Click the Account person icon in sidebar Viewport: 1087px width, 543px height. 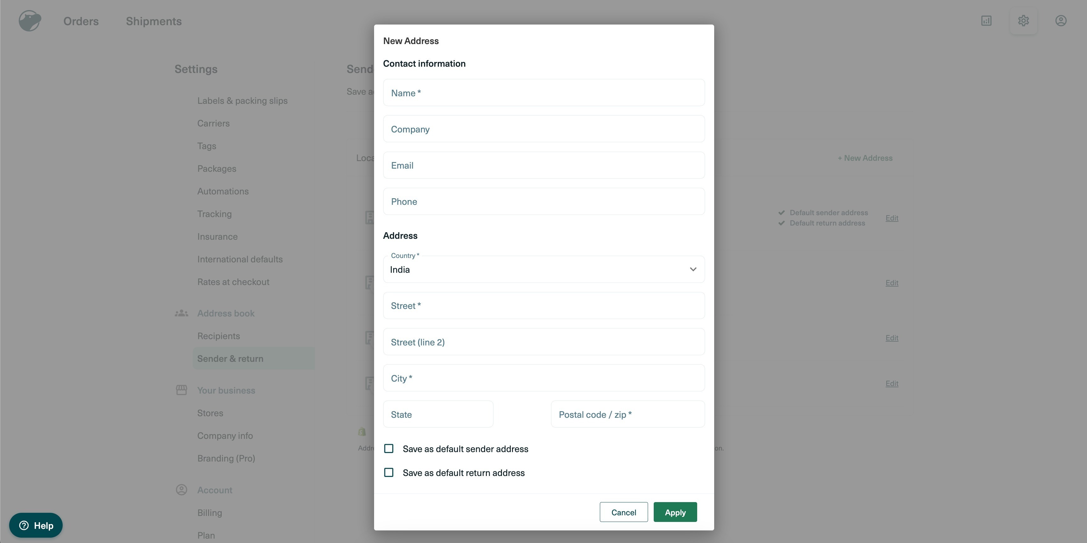pos(181,490)
